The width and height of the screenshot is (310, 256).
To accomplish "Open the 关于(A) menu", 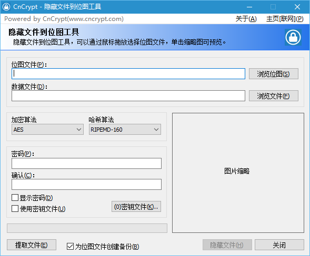I will point(246,19).
